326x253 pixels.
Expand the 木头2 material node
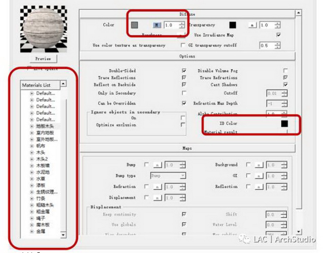pyautogui.click(x=32, y=159)
